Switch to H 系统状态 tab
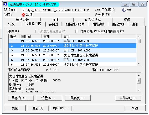Viewport: 149px width, 115px height. tap(93, 20)
